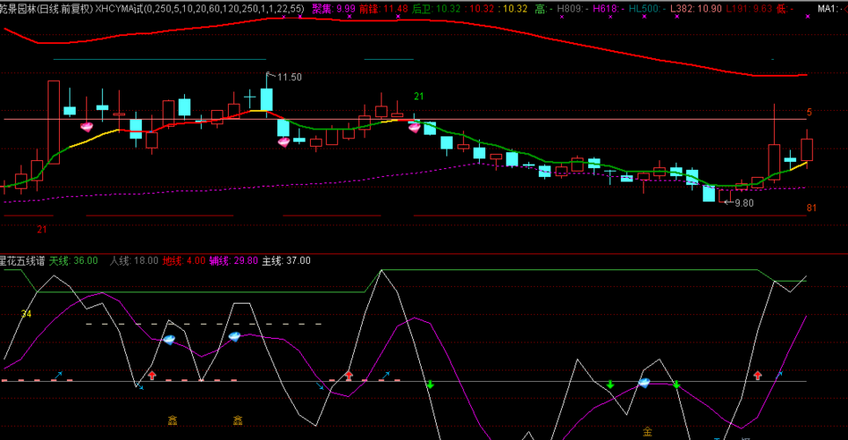Select the last red candle on the chart

pos(807,150)
